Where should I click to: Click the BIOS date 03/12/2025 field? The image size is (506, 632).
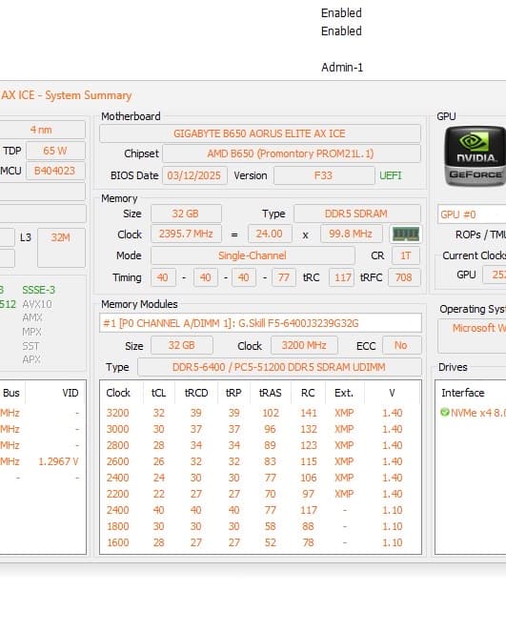pyautogui.click(x=194, y=175)
